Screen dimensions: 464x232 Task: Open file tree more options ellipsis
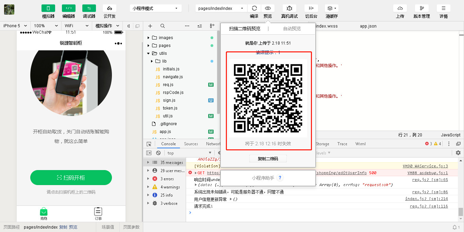[187, 26]
